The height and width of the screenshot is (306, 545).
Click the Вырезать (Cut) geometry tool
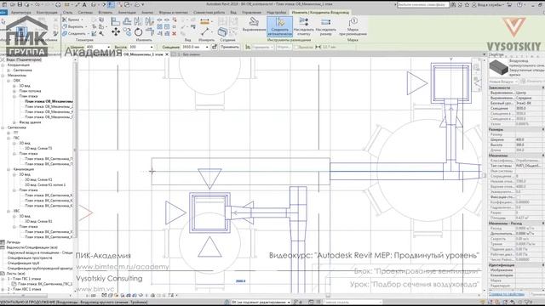coord(74,26)
